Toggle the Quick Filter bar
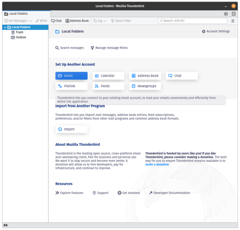240x230 pixels. pos(121,21)
